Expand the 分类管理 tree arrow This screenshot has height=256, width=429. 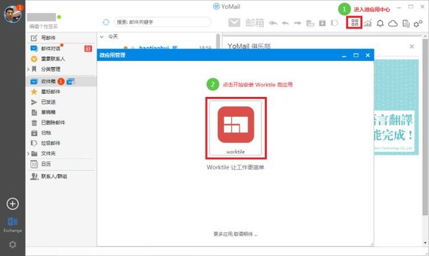(x=28, y=69)
